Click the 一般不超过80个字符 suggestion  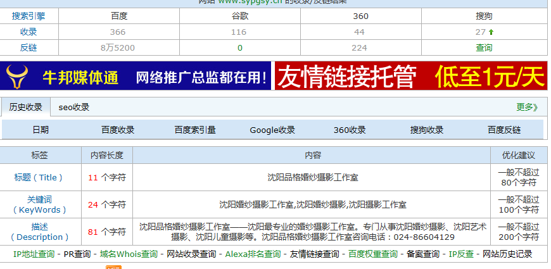coord(519,177)
